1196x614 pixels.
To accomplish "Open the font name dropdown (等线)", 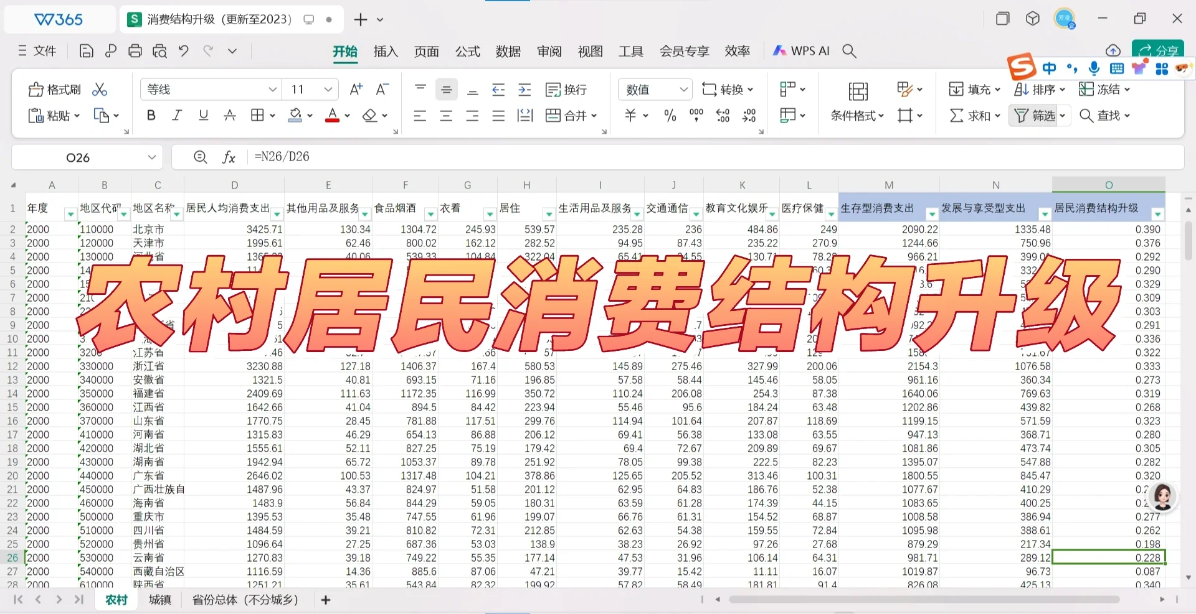I will coord(273,90).
